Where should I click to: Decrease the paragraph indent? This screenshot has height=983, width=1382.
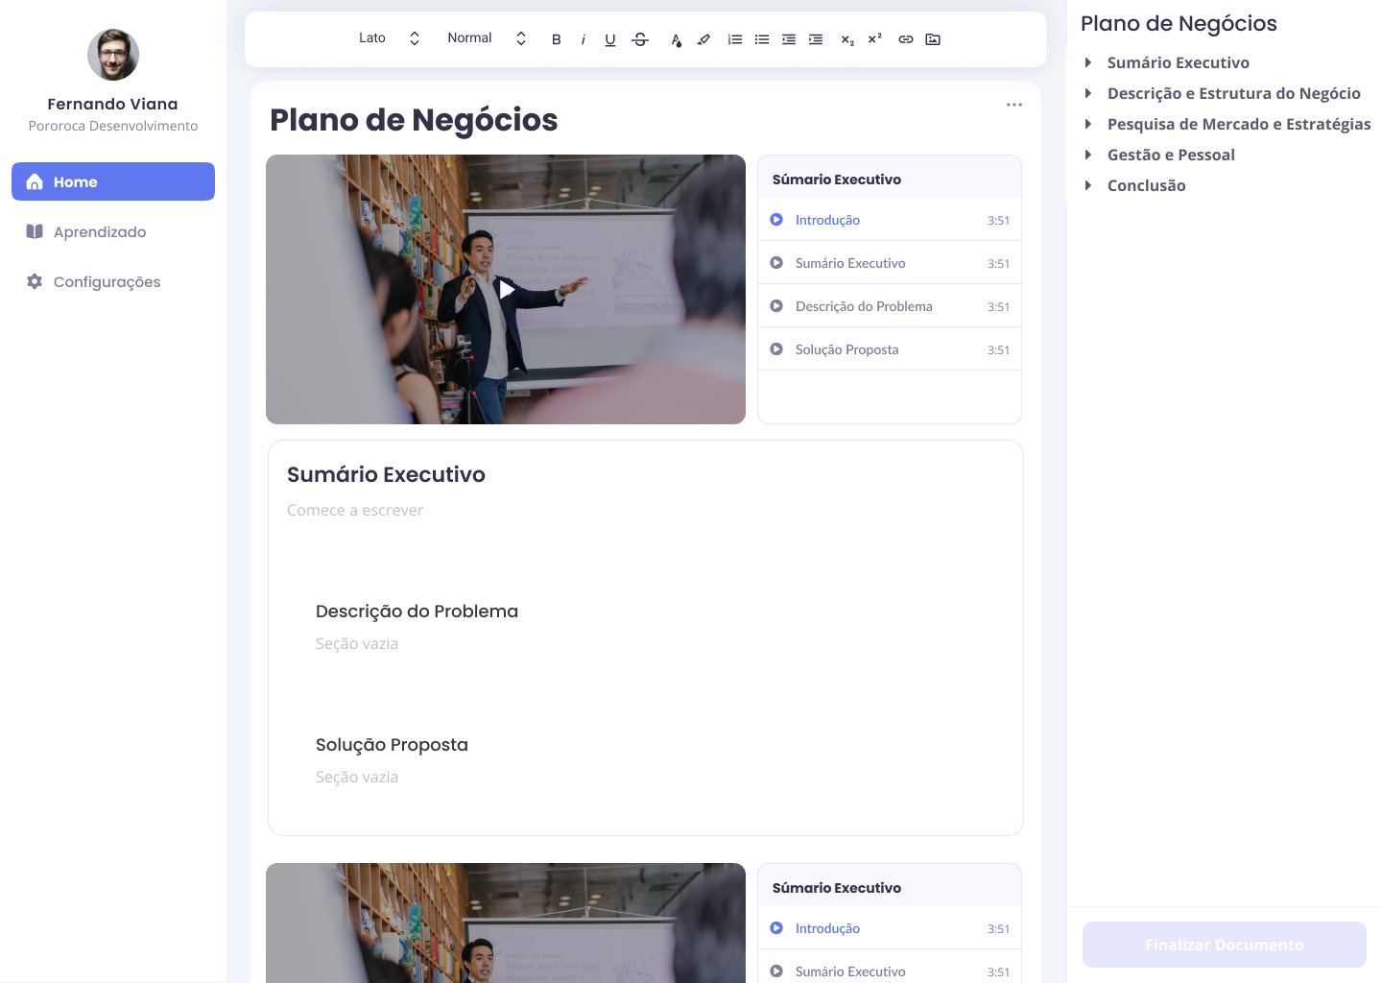(789, 39)
